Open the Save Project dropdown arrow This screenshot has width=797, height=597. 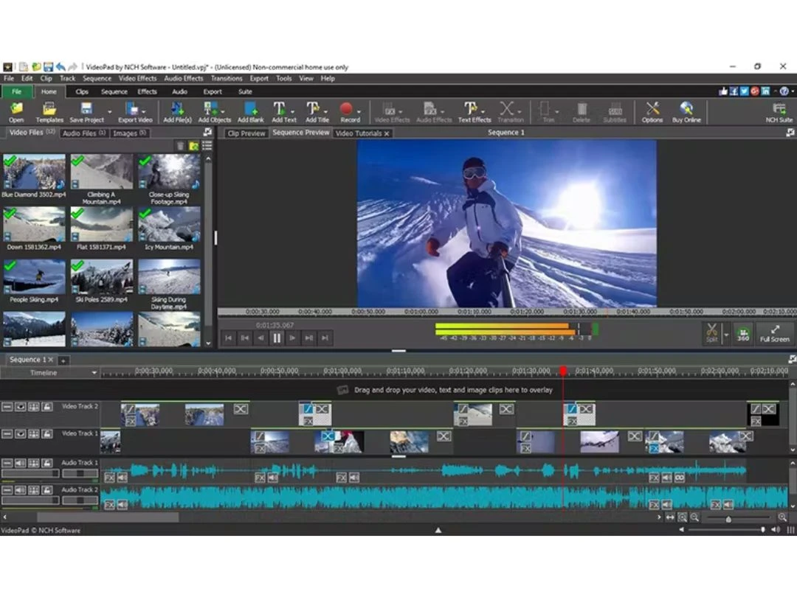pos(108,111)
